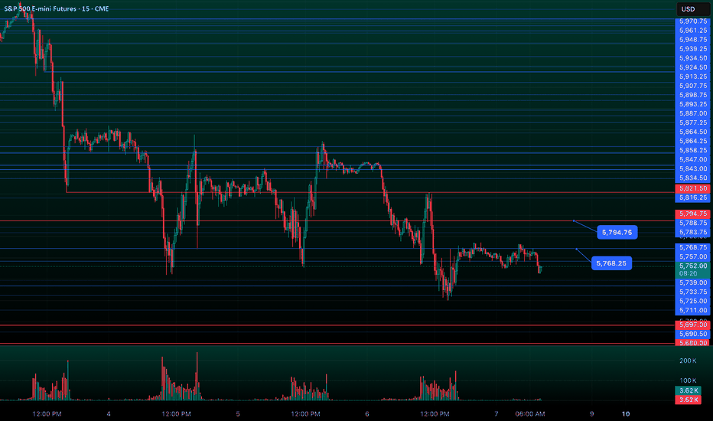
Task: Click the red 3.62K volume label
Action: (x=689, y=400)
